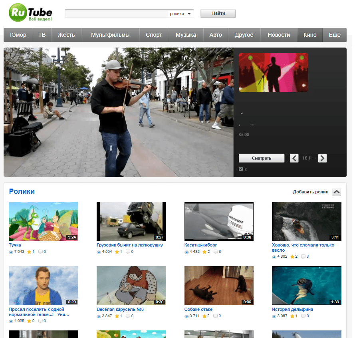Viewport: 357px width, 338px height.
Task: Open comments icon under 'Касатка-киборг'
Action: (216, 252)
